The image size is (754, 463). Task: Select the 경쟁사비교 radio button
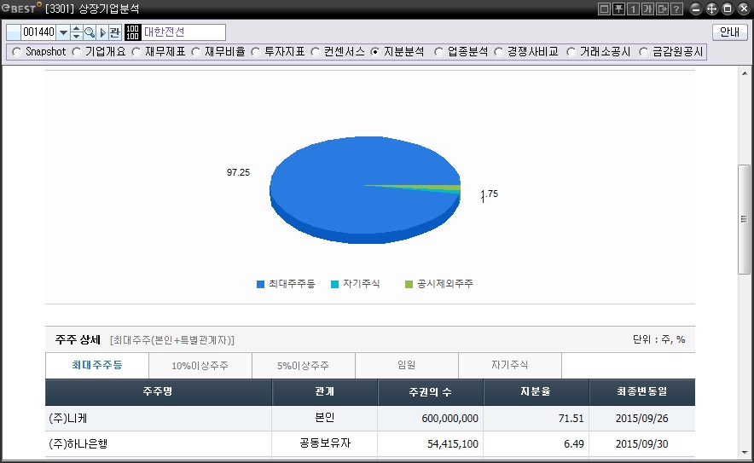coord(499,52)
